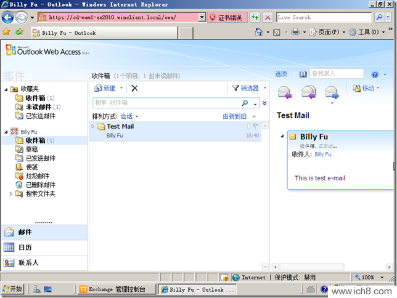
Task: Click the Billy Fu - Outlook browser tab
Action: [x=104, y=33]
